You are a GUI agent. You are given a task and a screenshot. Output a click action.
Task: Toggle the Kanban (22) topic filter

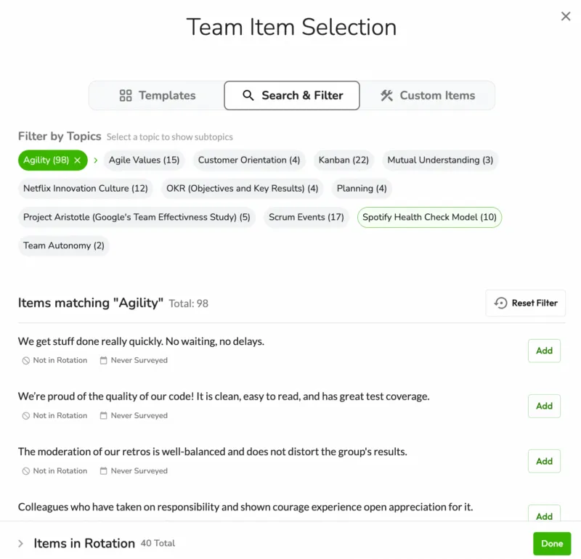[344, 160]
